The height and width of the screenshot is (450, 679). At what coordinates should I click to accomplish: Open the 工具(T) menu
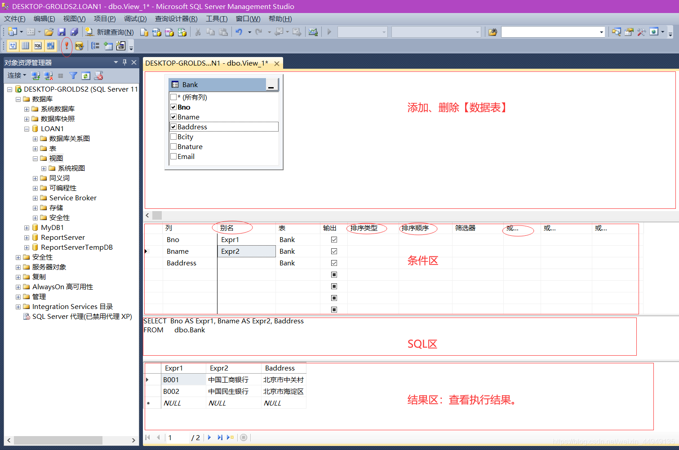click(x=217, y=18)
